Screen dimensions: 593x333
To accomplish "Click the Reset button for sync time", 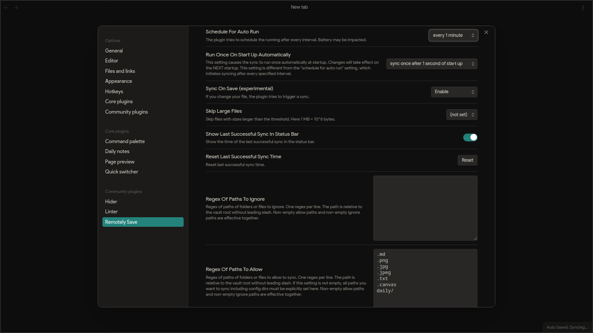I will [468, 160].
